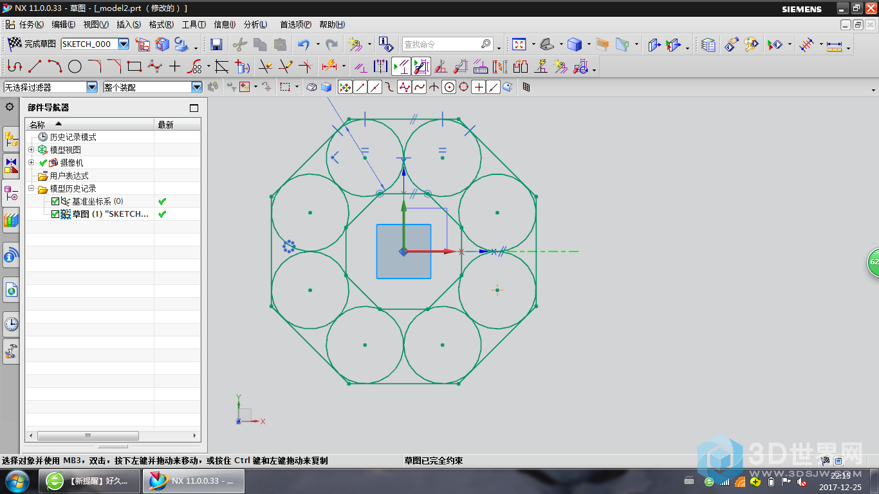Screen dimensions: 879x494
Task: Select the Fillet tool
Action: pyautogui.click(x=95, y=66)
